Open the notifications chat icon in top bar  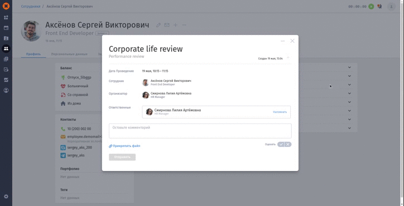coord(379,7)
